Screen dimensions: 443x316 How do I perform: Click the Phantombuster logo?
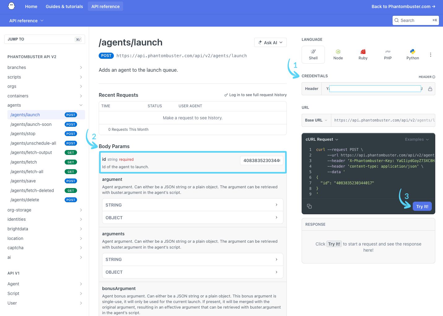[x=11, y=6]
